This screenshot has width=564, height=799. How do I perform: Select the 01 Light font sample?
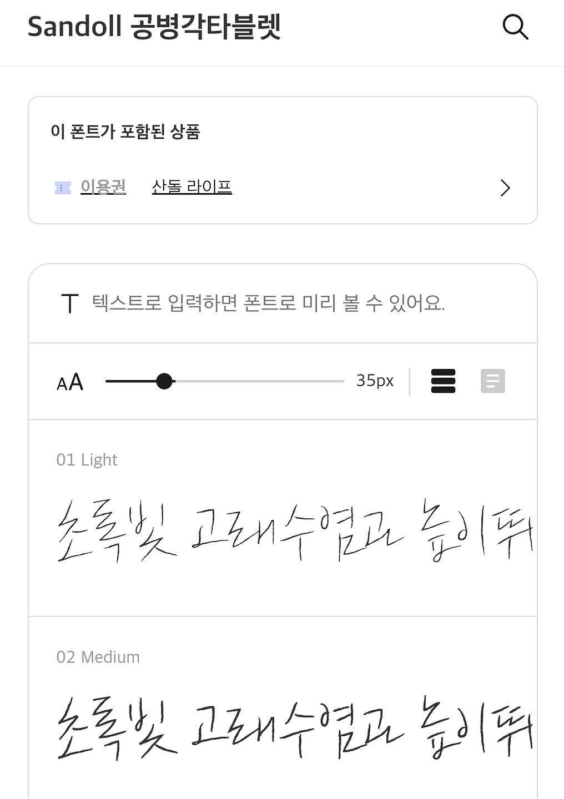click(x=294, y=531)
